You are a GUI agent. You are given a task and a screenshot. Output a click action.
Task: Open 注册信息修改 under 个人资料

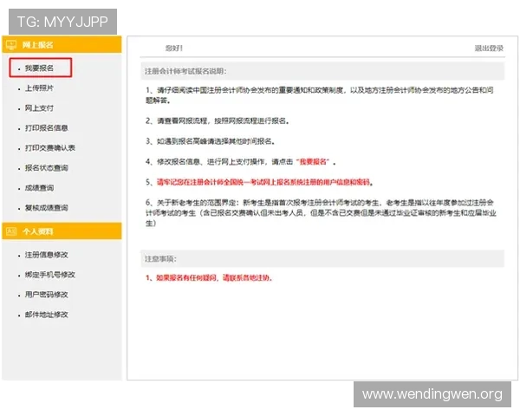pyautogui.click(x=47, y=255)
